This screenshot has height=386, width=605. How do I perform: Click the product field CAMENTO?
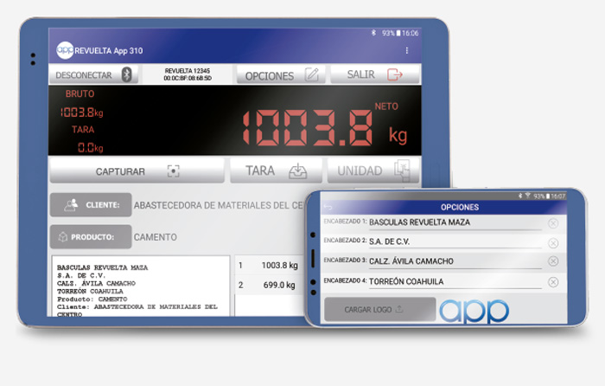pos(155,237)
